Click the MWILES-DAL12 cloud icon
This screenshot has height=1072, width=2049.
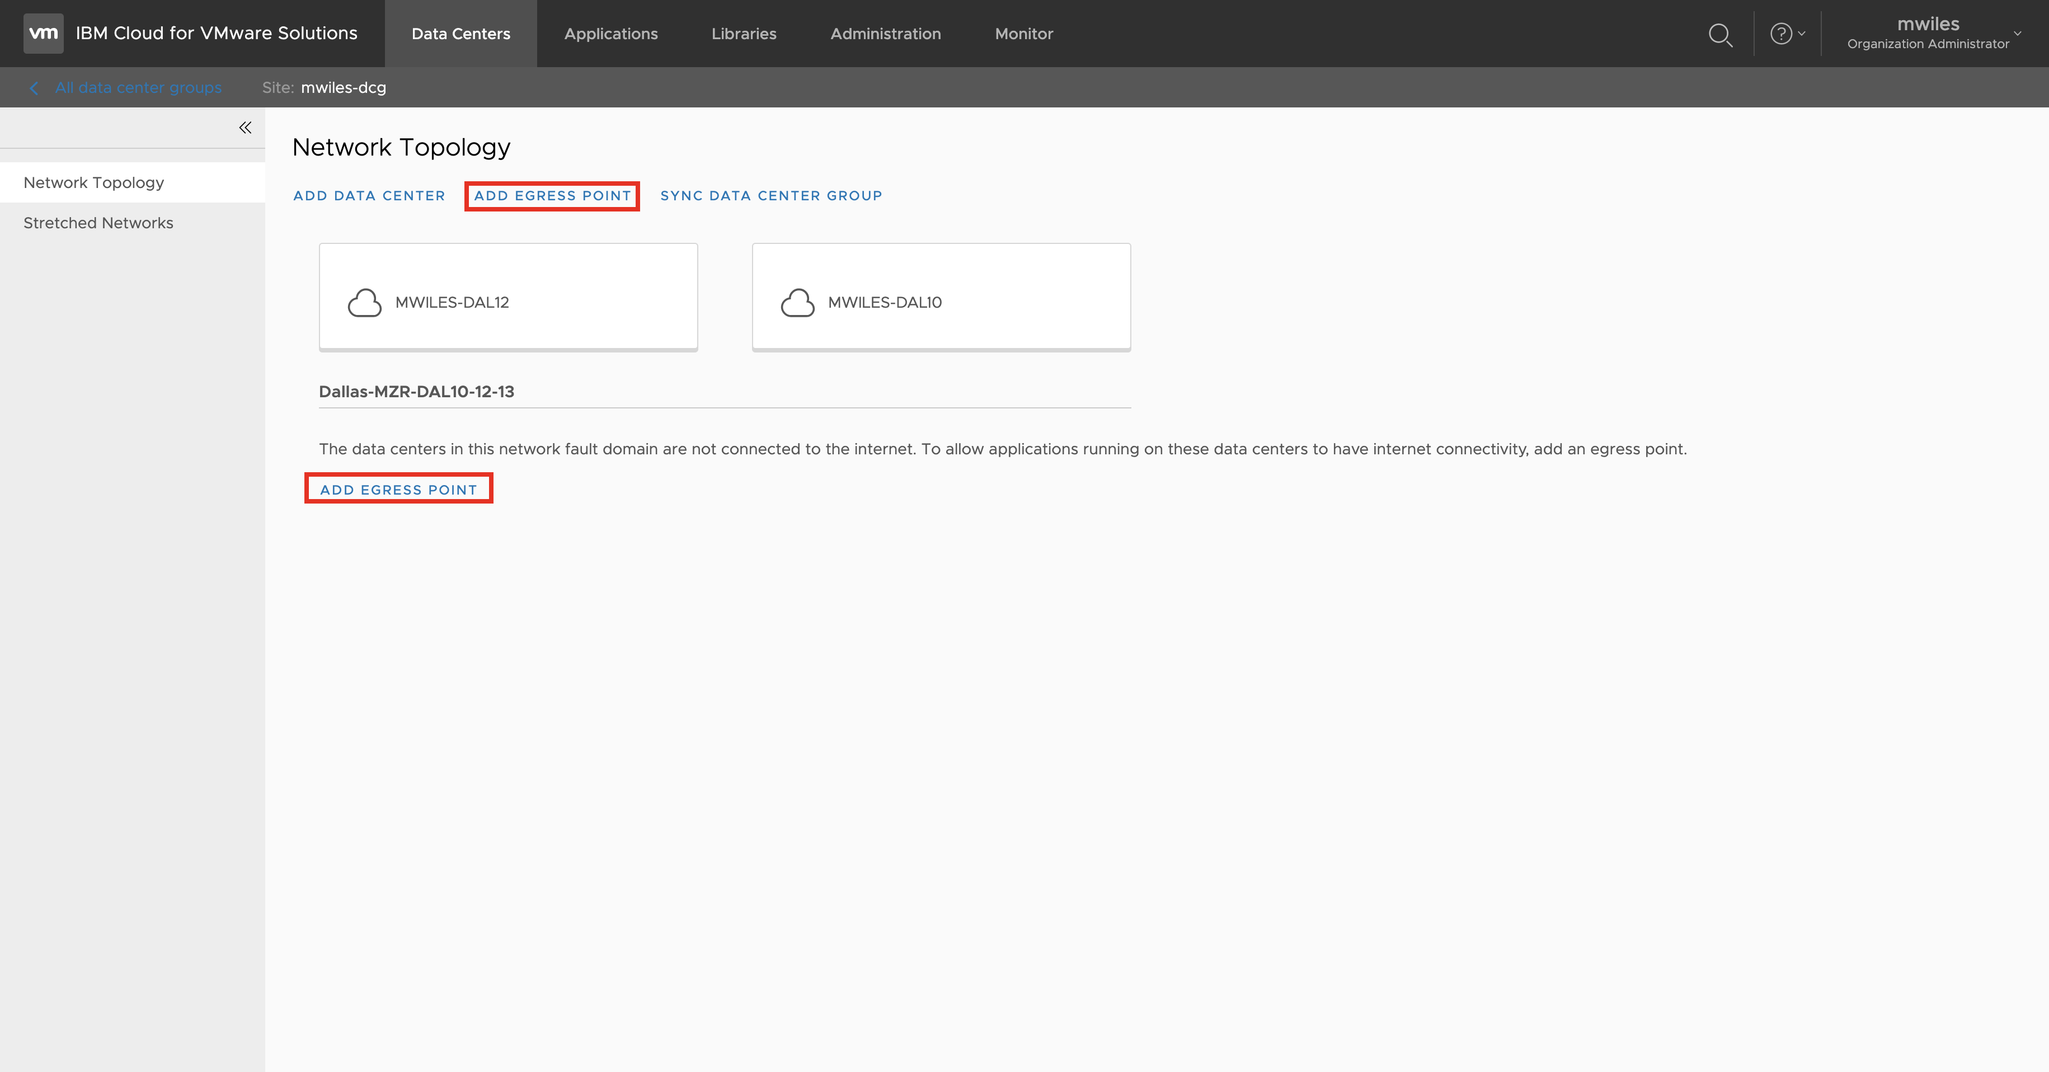point(365,302)
